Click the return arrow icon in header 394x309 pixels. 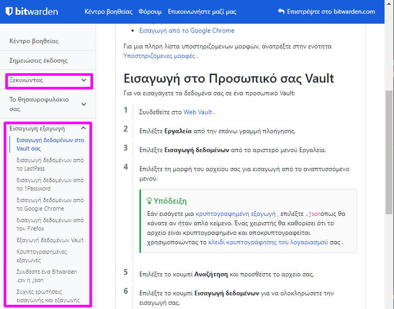(281, 11)
